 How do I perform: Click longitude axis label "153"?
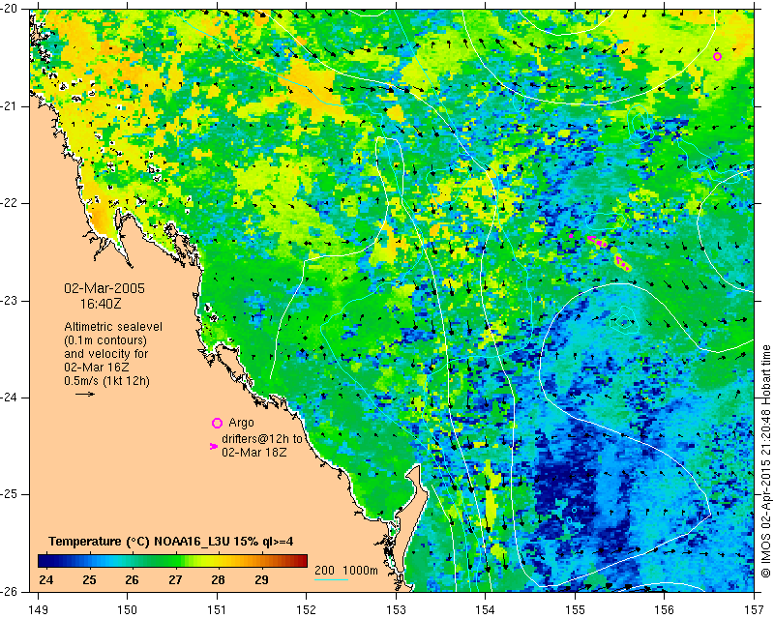[396, 610]
